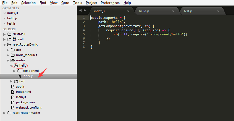The width and height of the screenshot is (234, 121).
Task: Collapse the hello folder arrow
Action: (11, 66)
